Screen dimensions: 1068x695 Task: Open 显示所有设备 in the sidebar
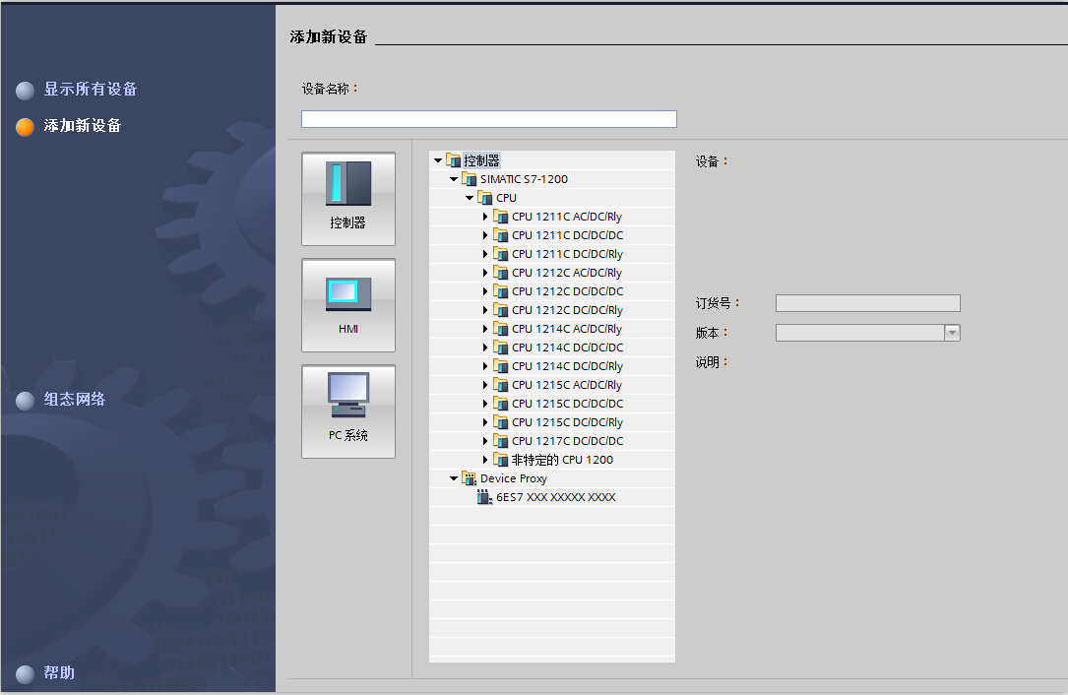click(91, 89)
